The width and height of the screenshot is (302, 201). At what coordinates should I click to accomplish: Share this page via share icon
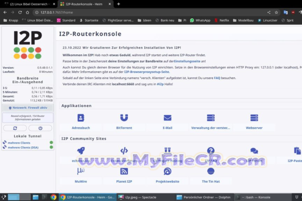(269, 12)
